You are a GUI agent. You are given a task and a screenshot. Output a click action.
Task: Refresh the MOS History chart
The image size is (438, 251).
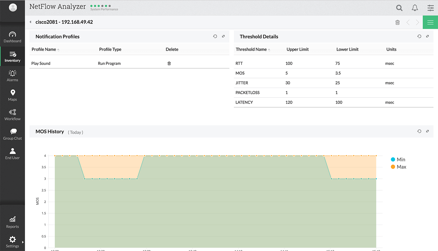pyautogui.click(x=419, y=131)
